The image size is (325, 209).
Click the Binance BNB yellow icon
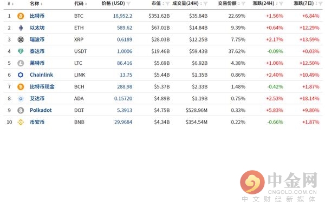tap(21, 122)
